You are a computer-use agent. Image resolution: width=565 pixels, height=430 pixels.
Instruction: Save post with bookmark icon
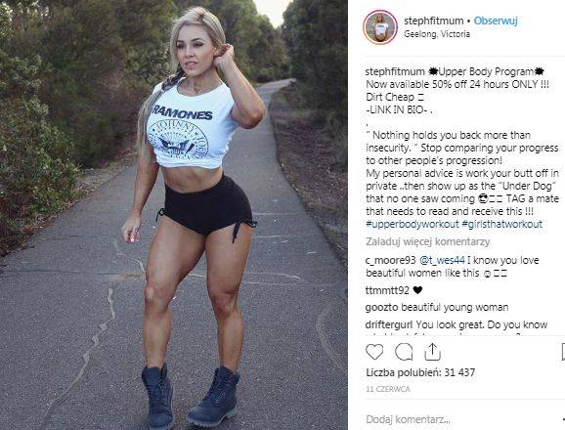click(563, 352)
